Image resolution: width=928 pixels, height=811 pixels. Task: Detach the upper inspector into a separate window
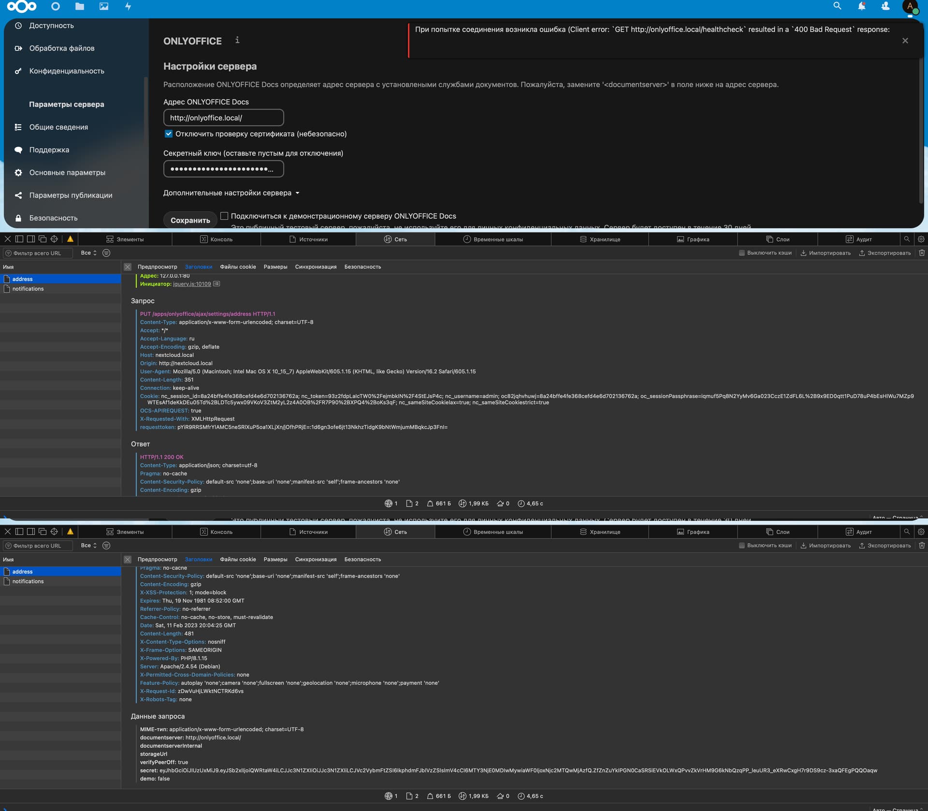43,239
